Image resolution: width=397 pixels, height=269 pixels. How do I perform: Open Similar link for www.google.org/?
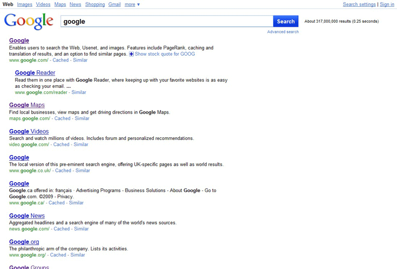(77, 255)
